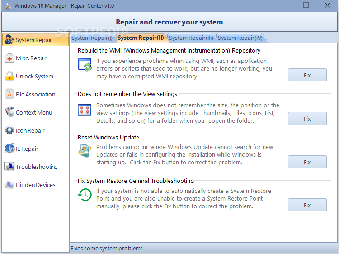Click the Reset Windows Update icon
339x254 pixels.
click(85, 151)
